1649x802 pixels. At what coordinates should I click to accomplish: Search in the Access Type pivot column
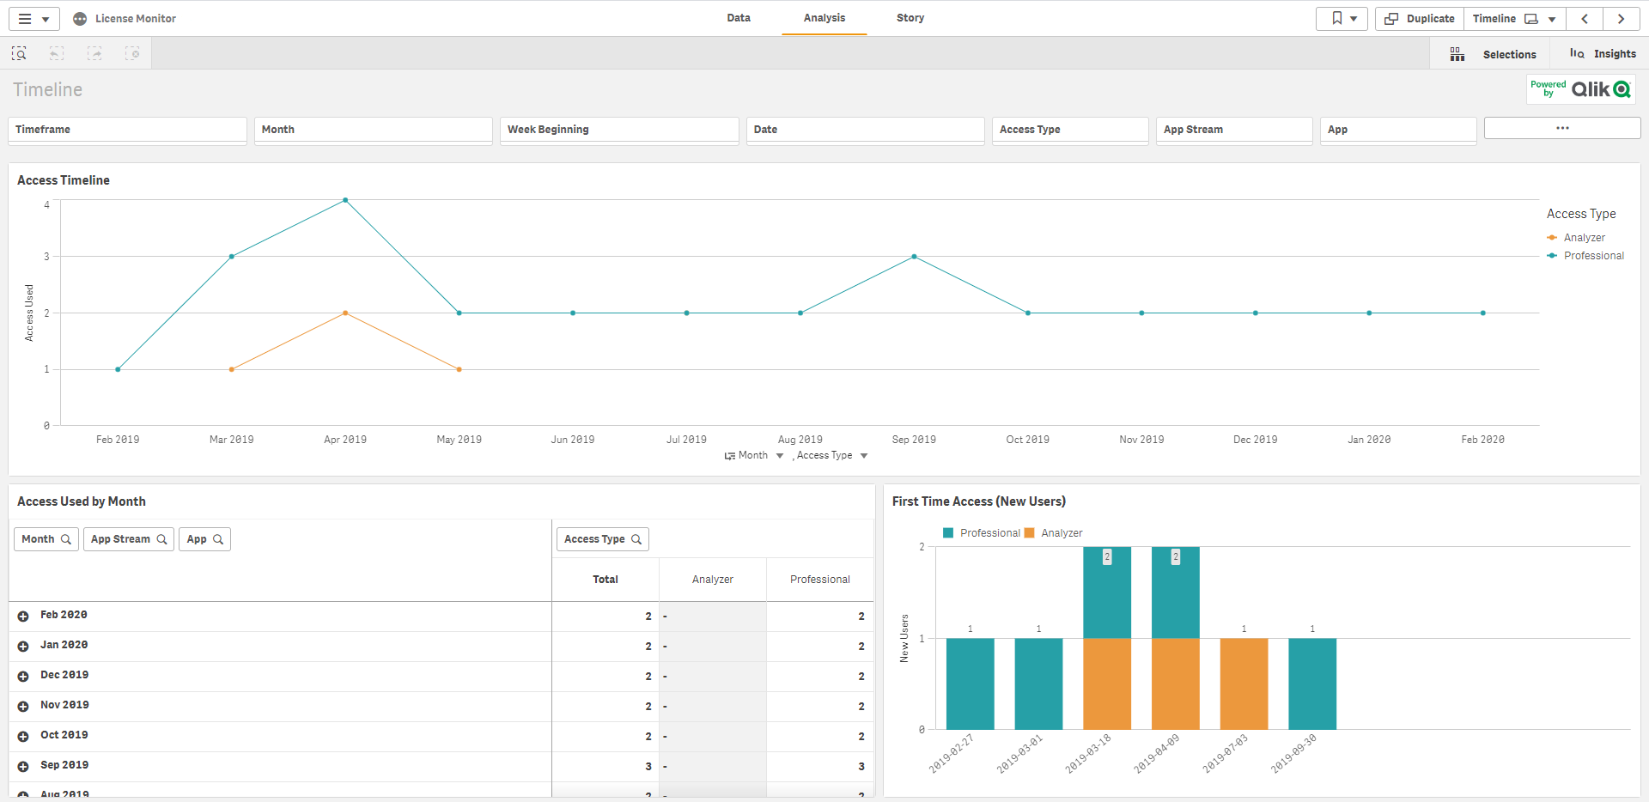tap(636, 539)
